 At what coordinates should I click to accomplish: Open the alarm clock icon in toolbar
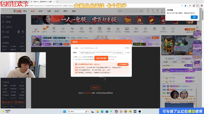pyautogui.click(x=81, y=29)
